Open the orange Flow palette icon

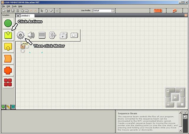click(8, 59)
